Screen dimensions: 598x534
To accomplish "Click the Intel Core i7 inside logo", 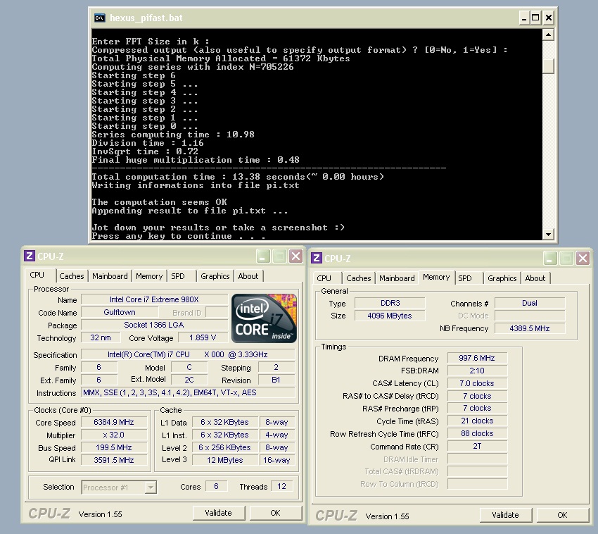I will (265, 318).
